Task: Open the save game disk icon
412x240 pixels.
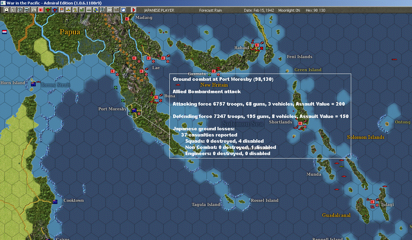Action: (x=7, y=10)
